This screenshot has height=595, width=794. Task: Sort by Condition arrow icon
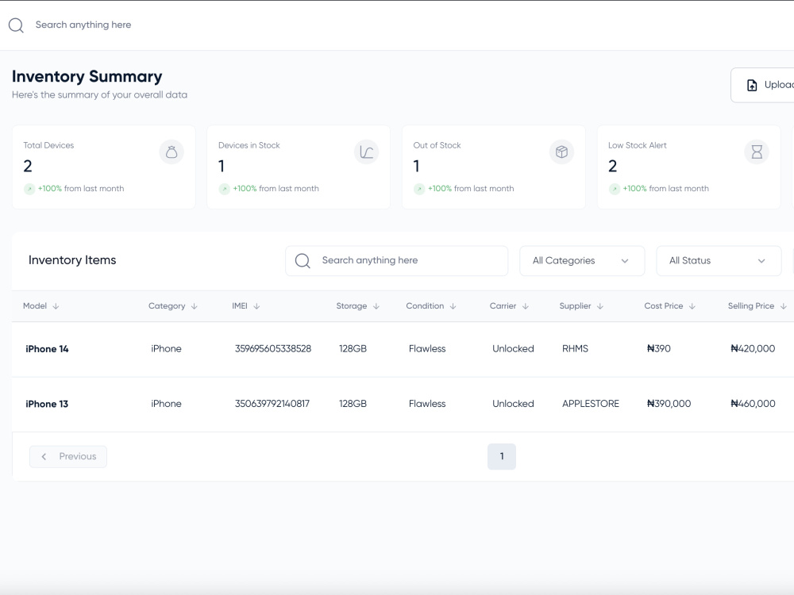pos(453,306)
